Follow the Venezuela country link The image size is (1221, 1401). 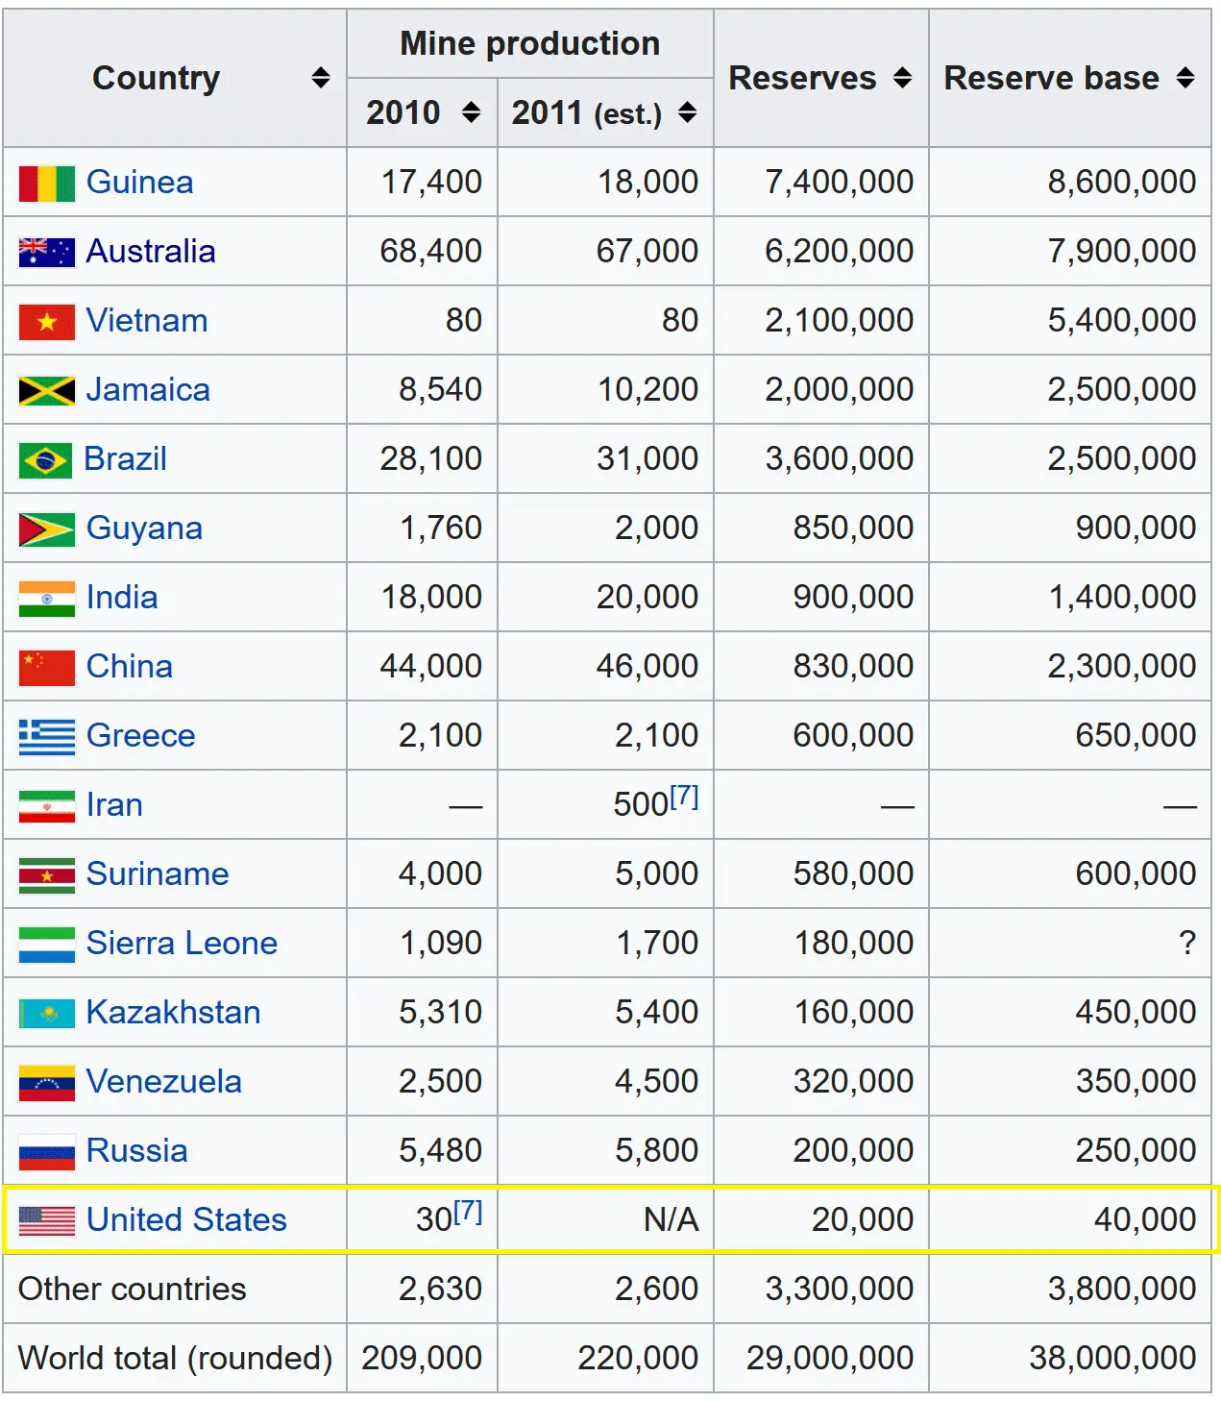[x=163, y=1082]
